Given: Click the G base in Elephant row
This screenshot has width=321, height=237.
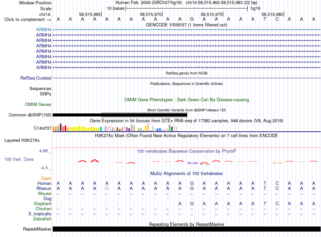Looking at the screenshot, I should tap(192, 203).
